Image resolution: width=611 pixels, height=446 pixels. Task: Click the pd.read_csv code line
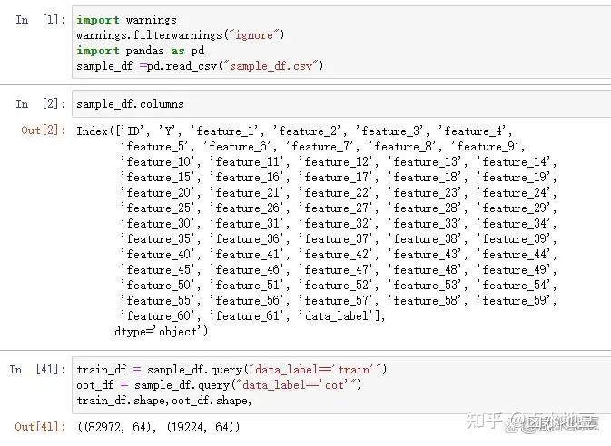(x=200, y=66)
